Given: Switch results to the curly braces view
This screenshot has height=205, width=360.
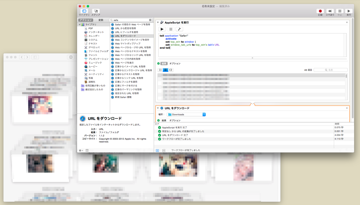Looking at the screenshot, I should click(171, 70).
